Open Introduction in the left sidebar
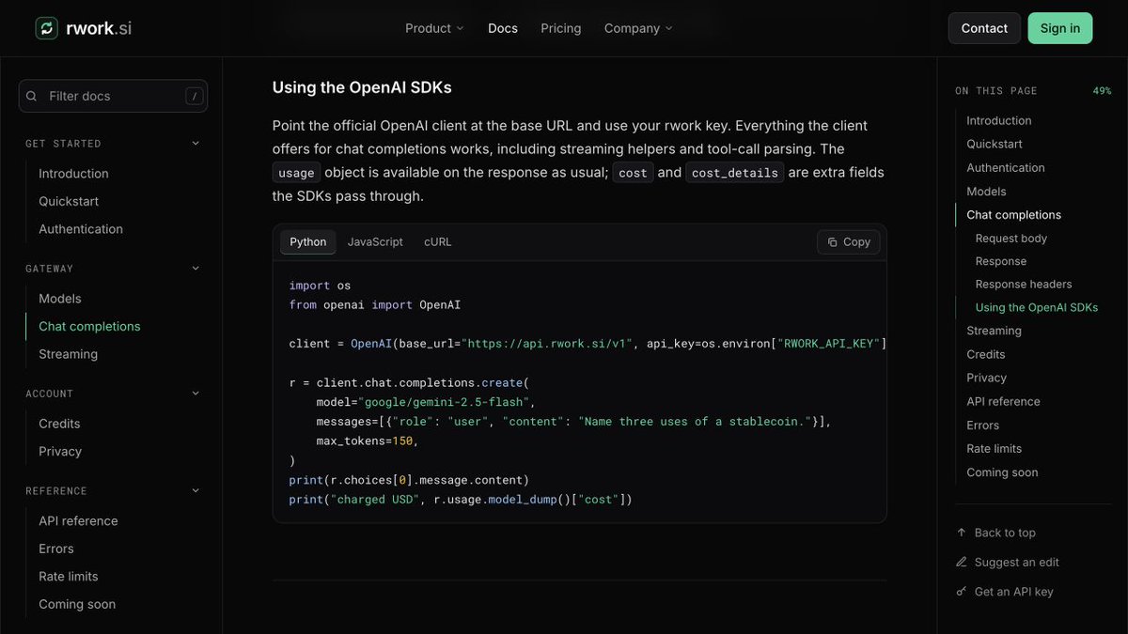1128x634 pixels. 73,174
